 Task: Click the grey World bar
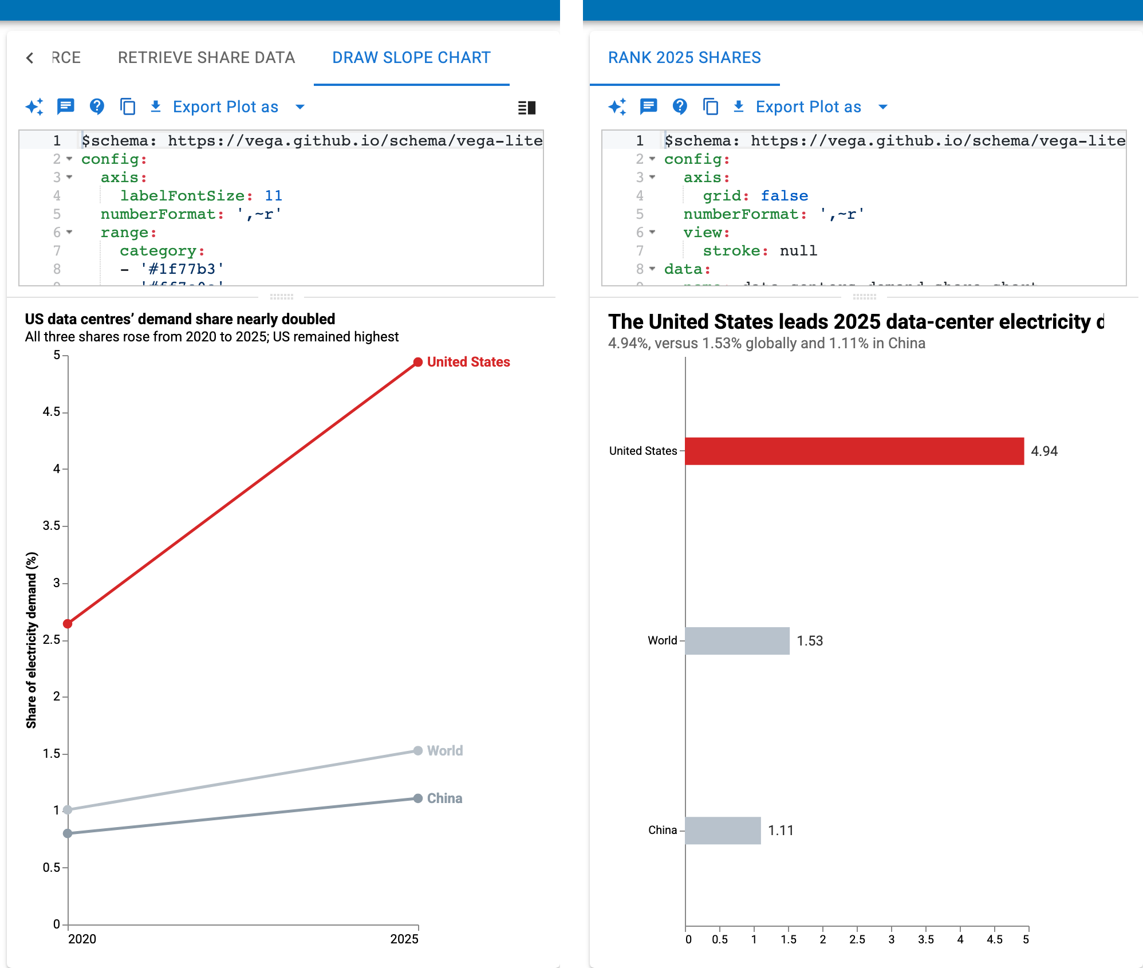point(738,641)
